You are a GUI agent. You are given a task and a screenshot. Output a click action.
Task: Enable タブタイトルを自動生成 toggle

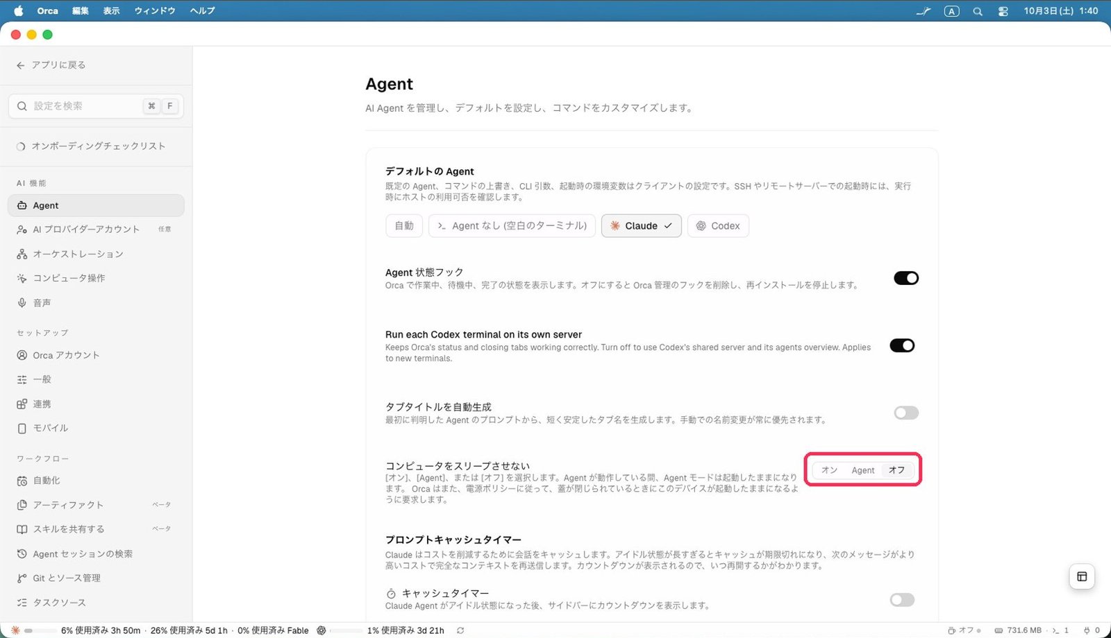pyautogui.click(x=906, y=413)
